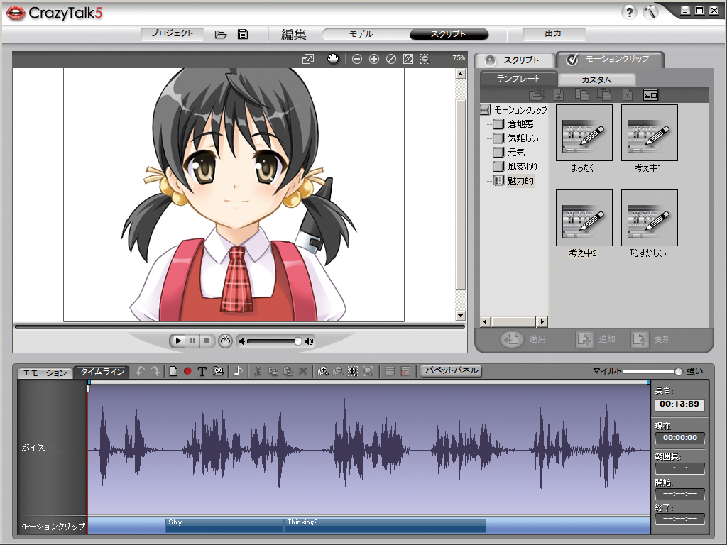Click the music note icon

tap(238, 370)
